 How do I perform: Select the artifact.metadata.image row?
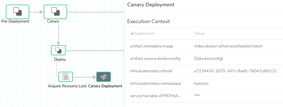tap(204, 46)
